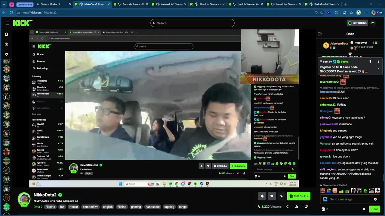Click keepd1st4nce username in chat
This screenshot has width=385, height=216.
[329, 163]
